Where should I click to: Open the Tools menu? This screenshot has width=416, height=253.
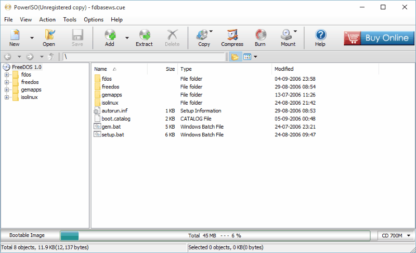[x=70, y=20]
